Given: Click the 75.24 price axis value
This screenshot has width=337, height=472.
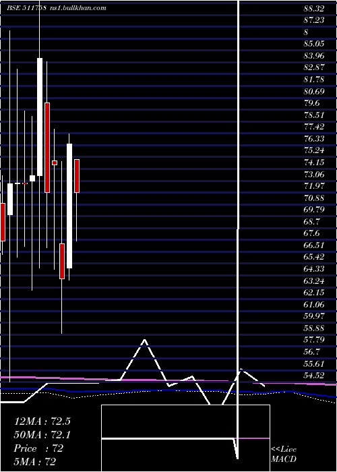Looking at the screenshot, I should click(314, 150).
